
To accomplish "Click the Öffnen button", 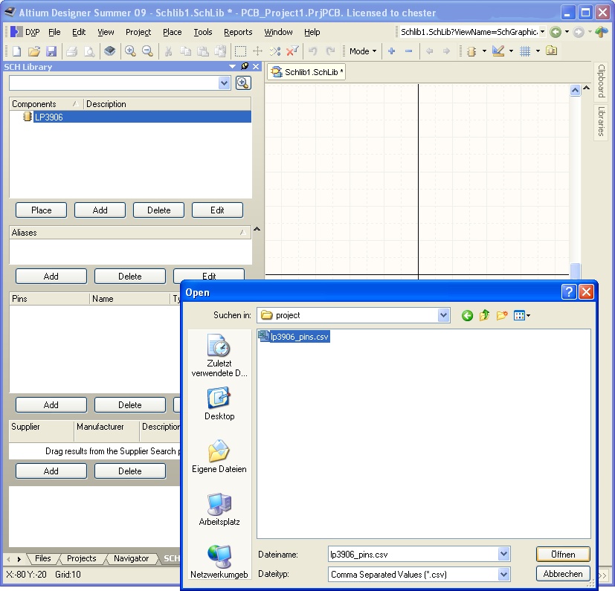I will tap(563, 555).
